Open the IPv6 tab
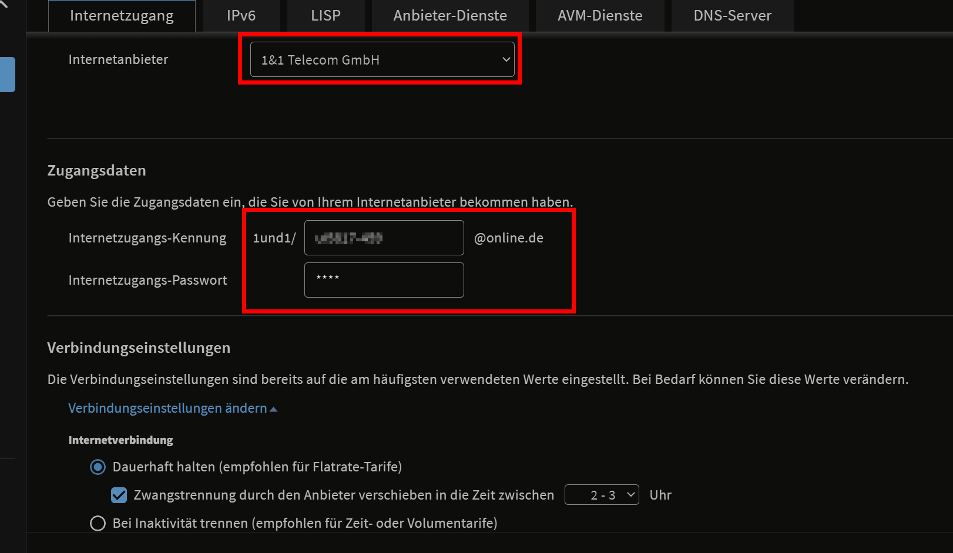The height and width of the screenshot is (553, 953). 241,16
